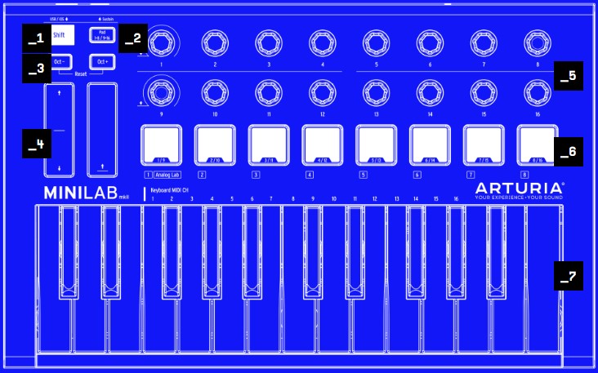Click the Shift button
This screenshot has height=373, width=598.
coord(63,35)
